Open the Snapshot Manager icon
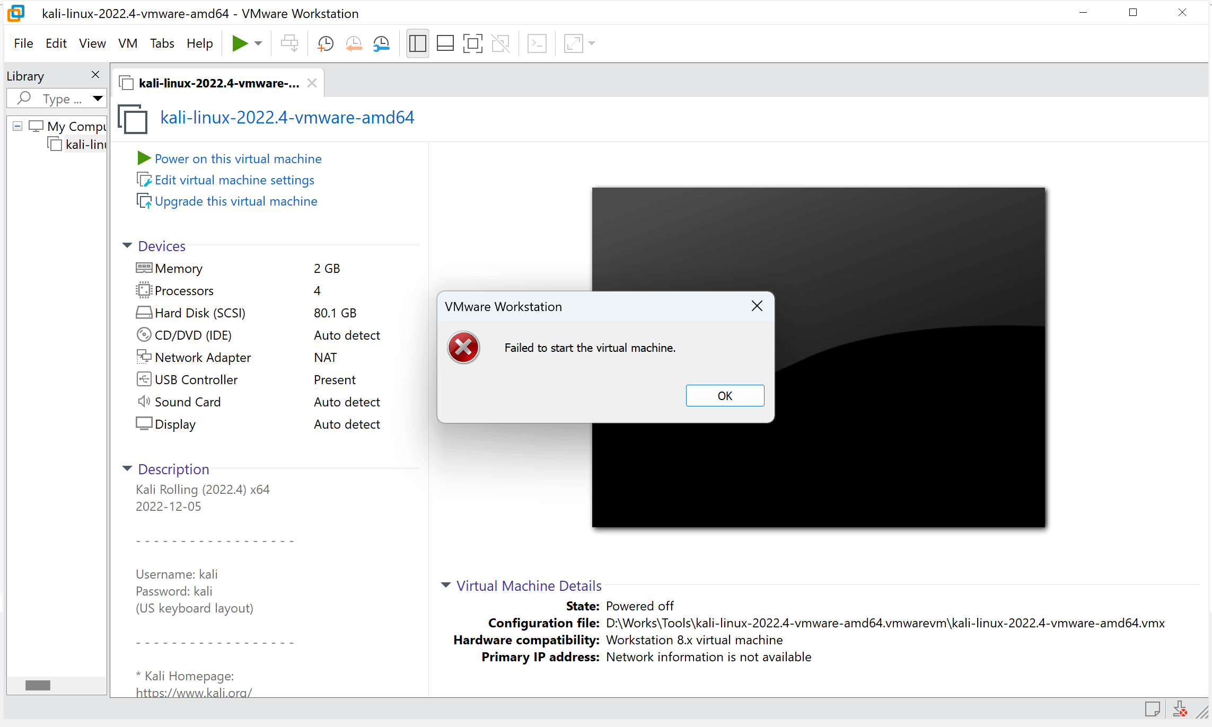 (x=382, y=43)
